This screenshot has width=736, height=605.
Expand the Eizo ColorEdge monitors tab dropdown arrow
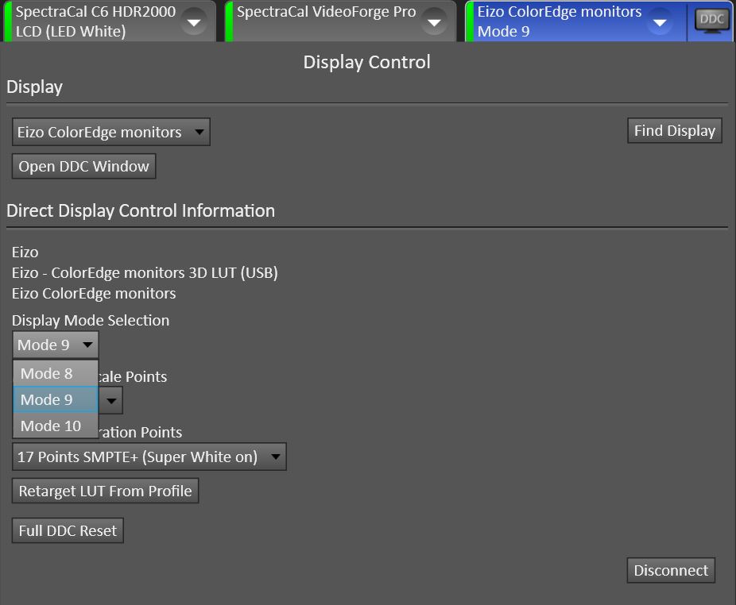point(660,21)
